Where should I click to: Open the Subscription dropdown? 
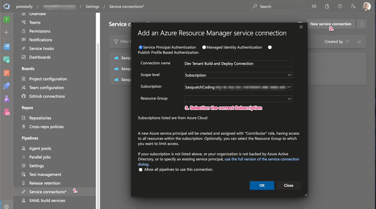tap(238, 87)
